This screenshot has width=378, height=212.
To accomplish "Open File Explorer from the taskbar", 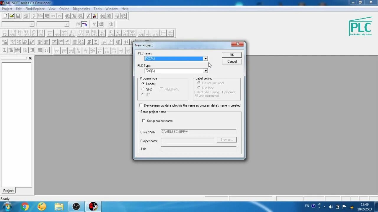I will (x=59, y=207).
